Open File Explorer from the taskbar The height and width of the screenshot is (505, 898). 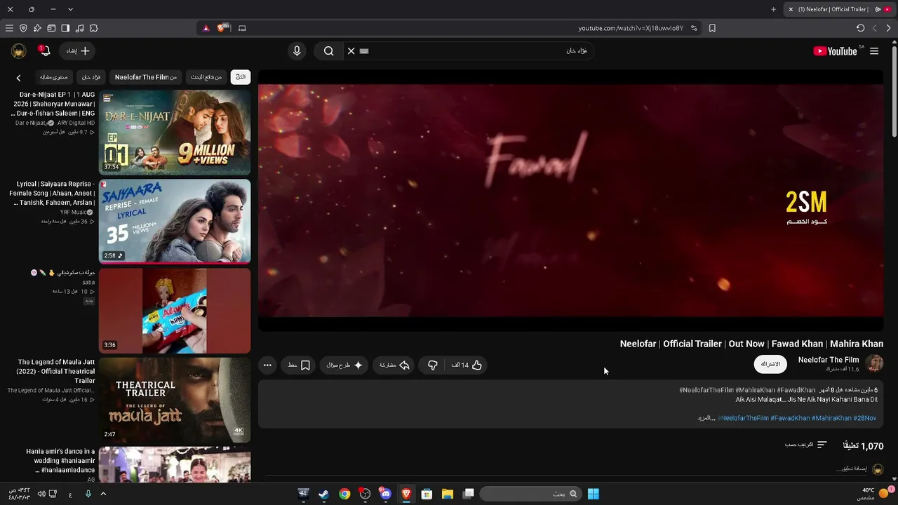coord(448,494)
